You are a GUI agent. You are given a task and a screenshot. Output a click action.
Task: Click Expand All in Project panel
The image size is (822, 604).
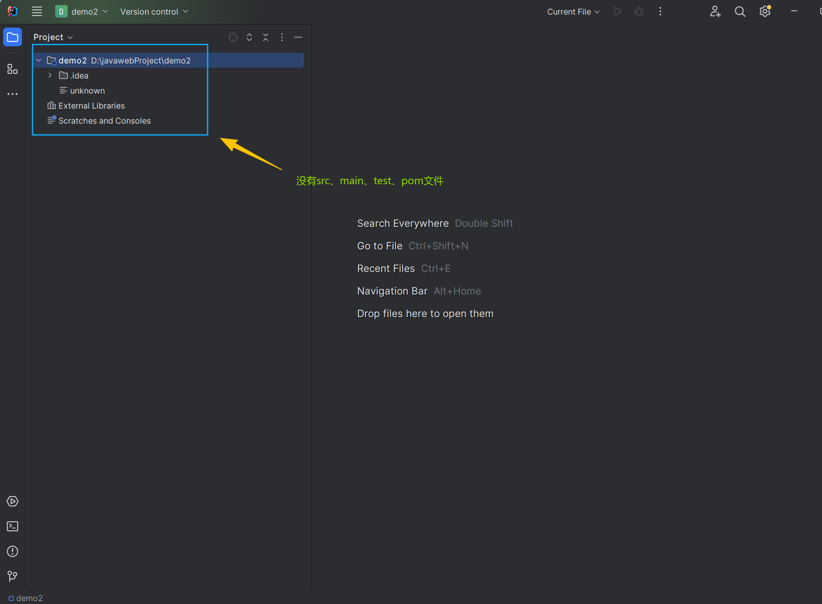[x=249, y=37]
